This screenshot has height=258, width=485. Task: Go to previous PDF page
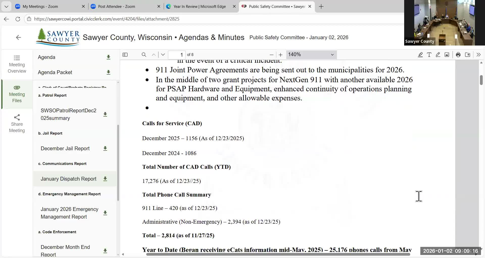point(154,55)
